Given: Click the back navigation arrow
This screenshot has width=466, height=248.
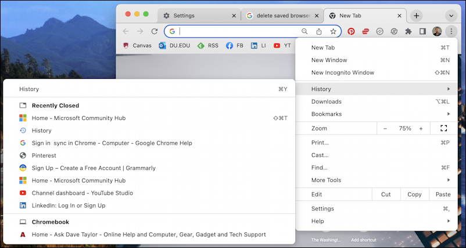Looking at the screenshot, I should [126, 31].
